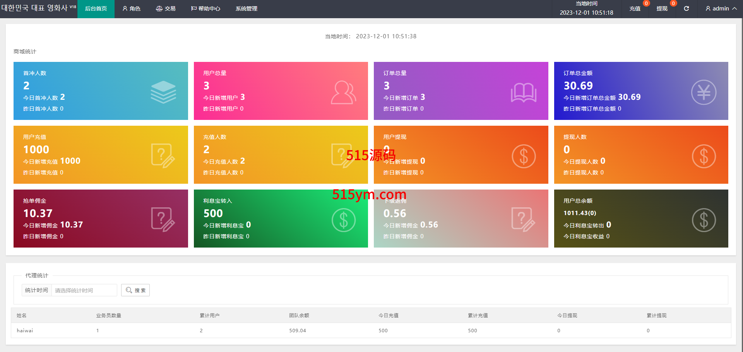The height and width of the screenshot is (352, 743).
Task: Click the 搜索 button
Action: coord(135,290)
